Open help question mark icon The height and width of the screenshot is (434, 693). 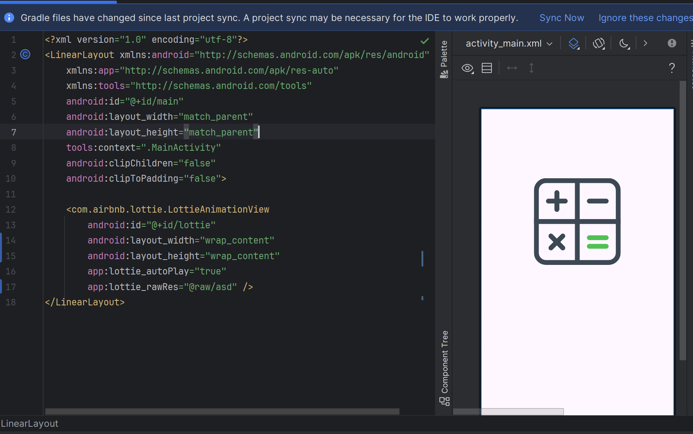pyautogui.click(x=672, y=68)
